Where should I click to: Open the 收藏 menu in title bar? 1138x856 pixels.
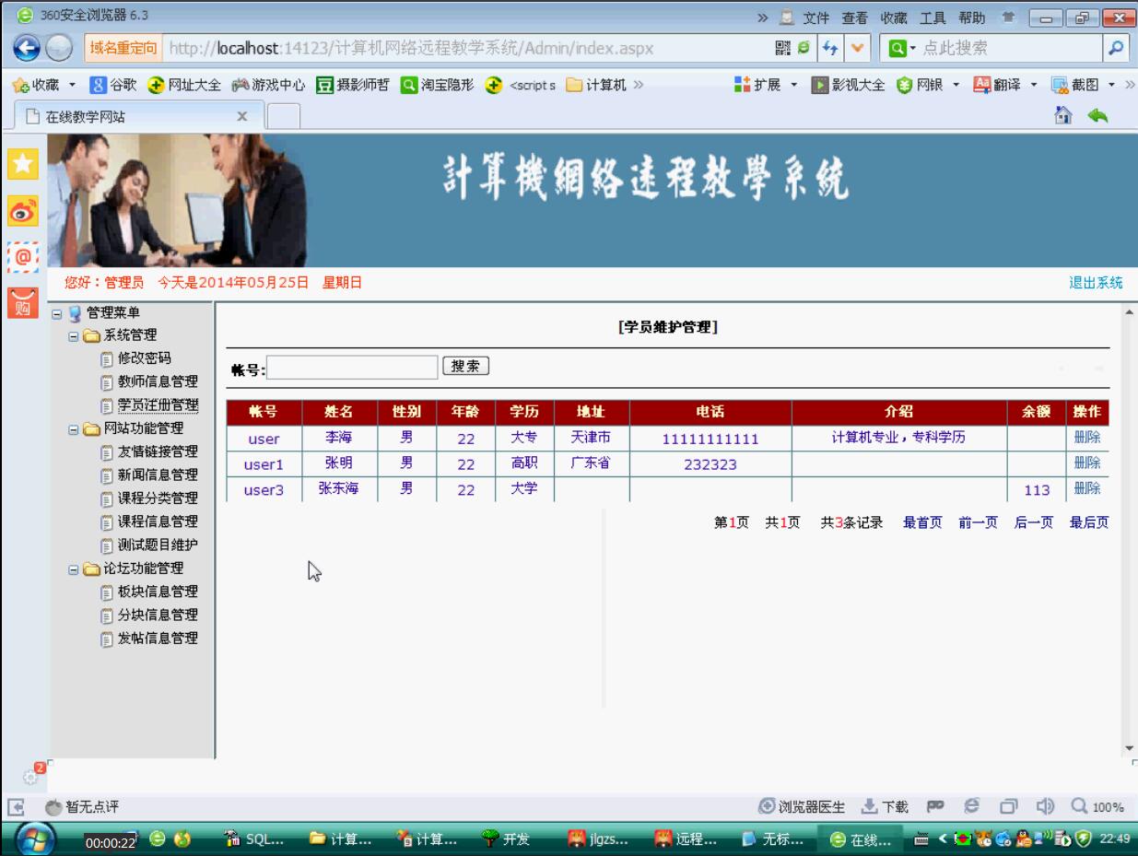pyautogui.click(x=894, y=18)
